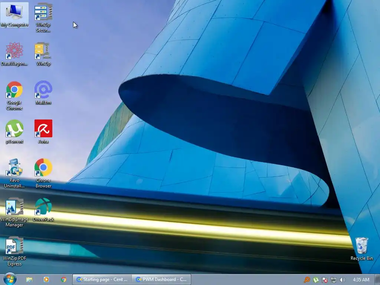Open the Action Center flag tray icon
The height and width of the screenshot is (285, 380).
pyautogui.click(x=324, y=280)
